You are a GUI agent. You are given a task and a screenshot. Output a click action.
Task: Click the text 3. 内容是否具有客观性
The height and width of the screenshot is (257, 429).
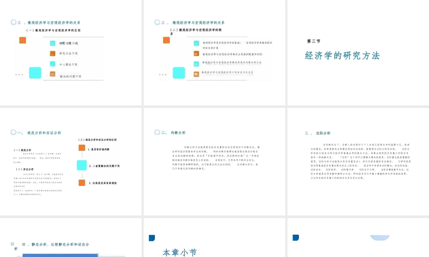click(x=103, y=183)
